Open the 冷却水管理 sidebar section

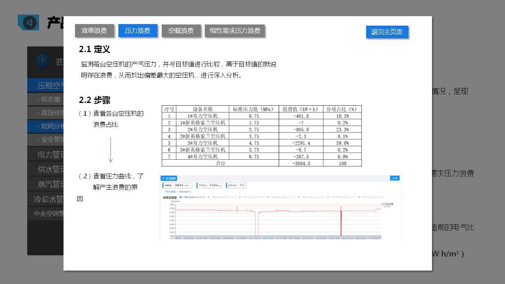pos(46,199)
